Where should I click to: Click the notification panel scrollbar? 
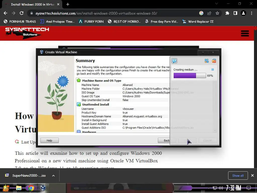(215, 107)
